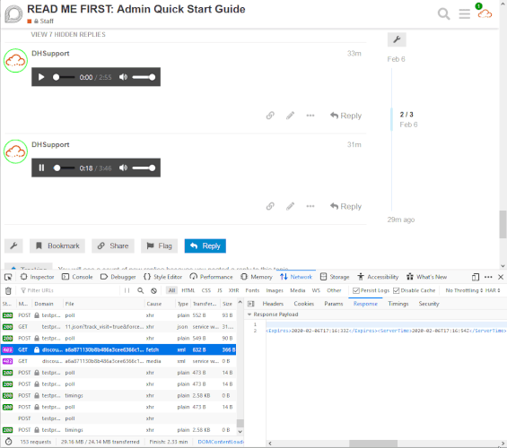507x448 pixels.
Task: Toggle the Disable Cache checkbox
Action: (x=396, y=290)
